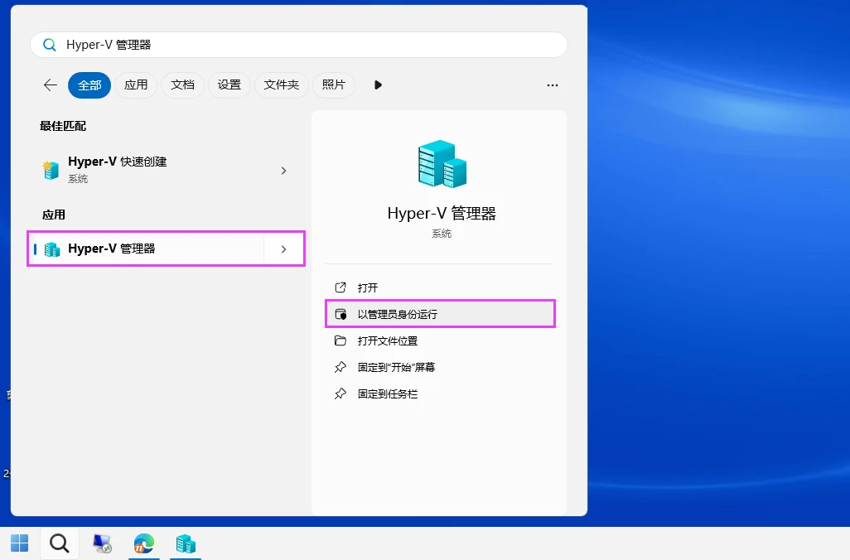Open Microsoft Edge from the taskbar
850x560 pixels.
[x=143, y=543]
